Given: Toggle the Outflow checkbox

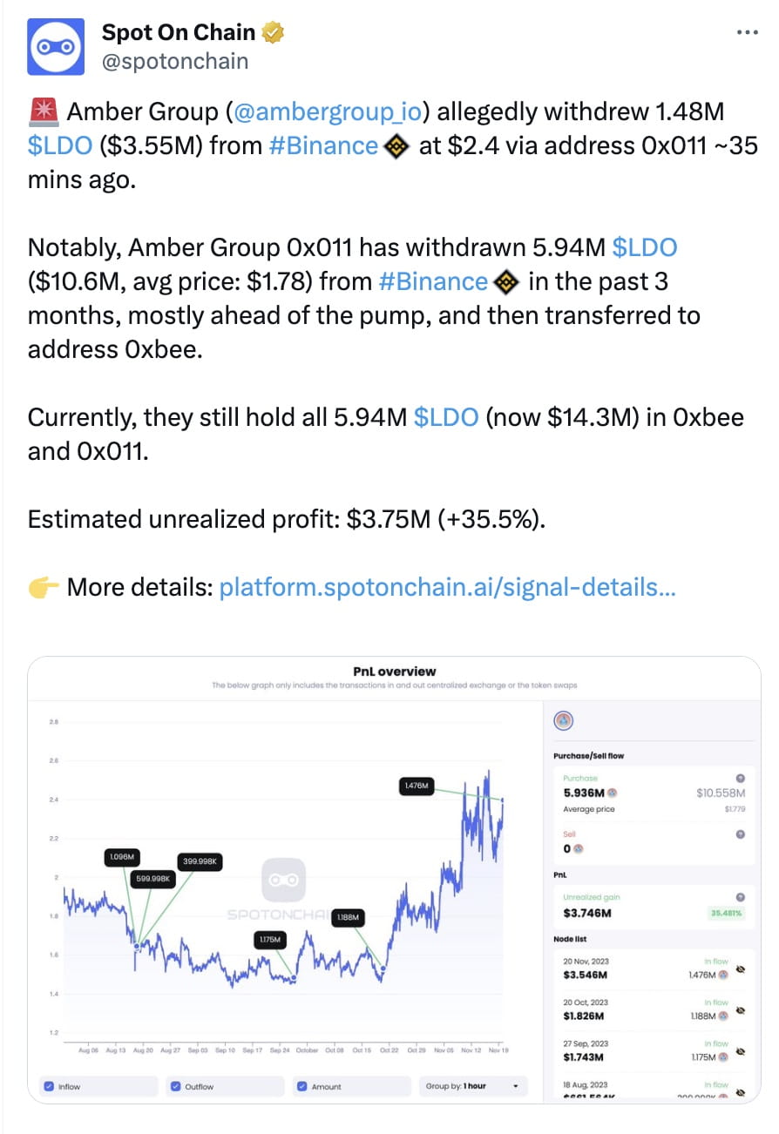Looking at the screenshot, I should pyautogui.click(x=175, y=1086).
